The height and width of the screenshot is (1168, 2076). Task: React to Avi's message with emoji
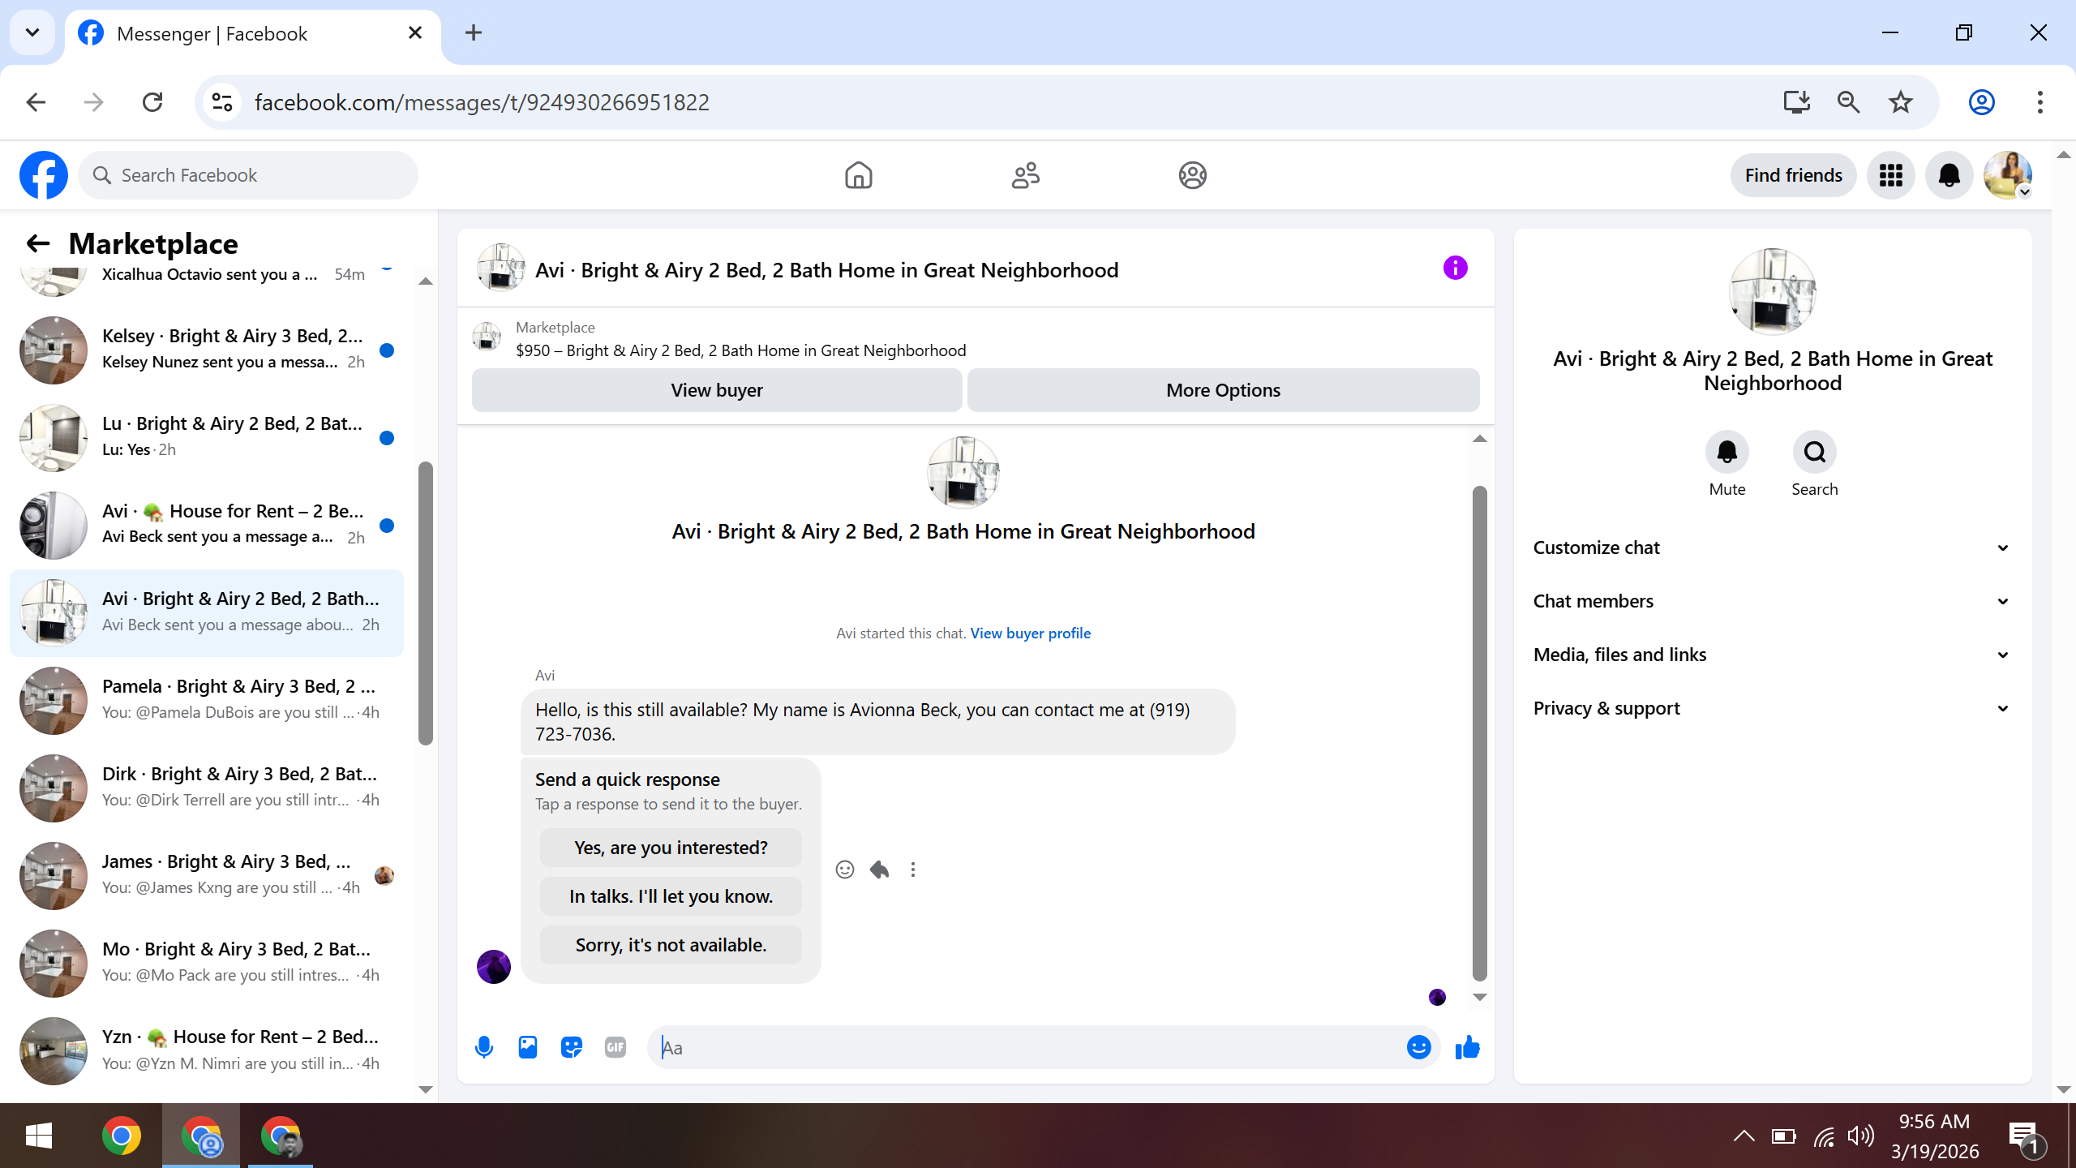[x=845, y=870]
